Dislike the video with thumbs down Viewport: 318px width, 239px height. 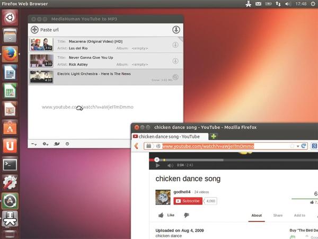coord(187,215)
